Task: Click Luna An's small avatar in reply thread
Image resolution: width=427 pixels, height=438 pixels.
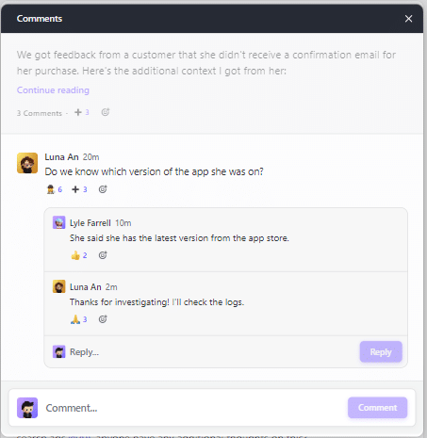Action: click(x=59, y=286)
